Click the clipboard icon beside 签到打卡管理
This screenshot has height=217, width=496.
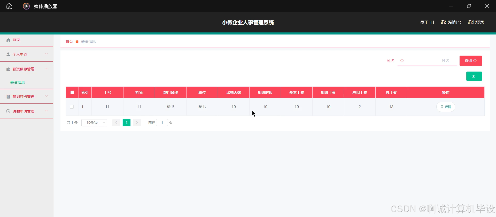click(8, 97)
